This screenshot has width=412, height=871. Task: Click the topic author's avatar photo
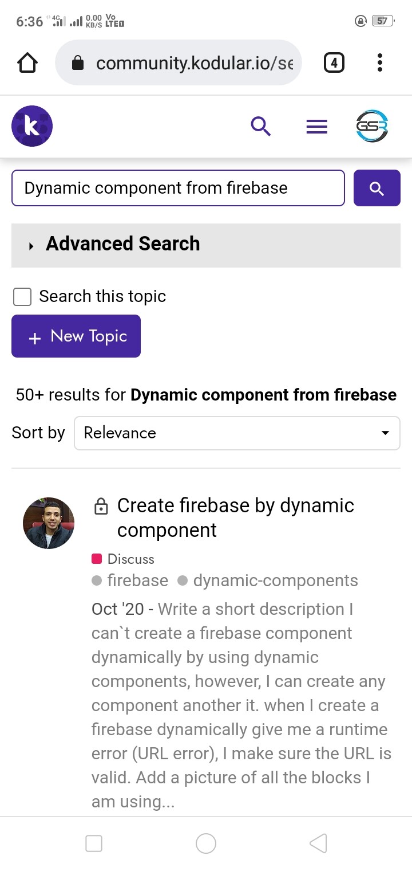[49, 522]
